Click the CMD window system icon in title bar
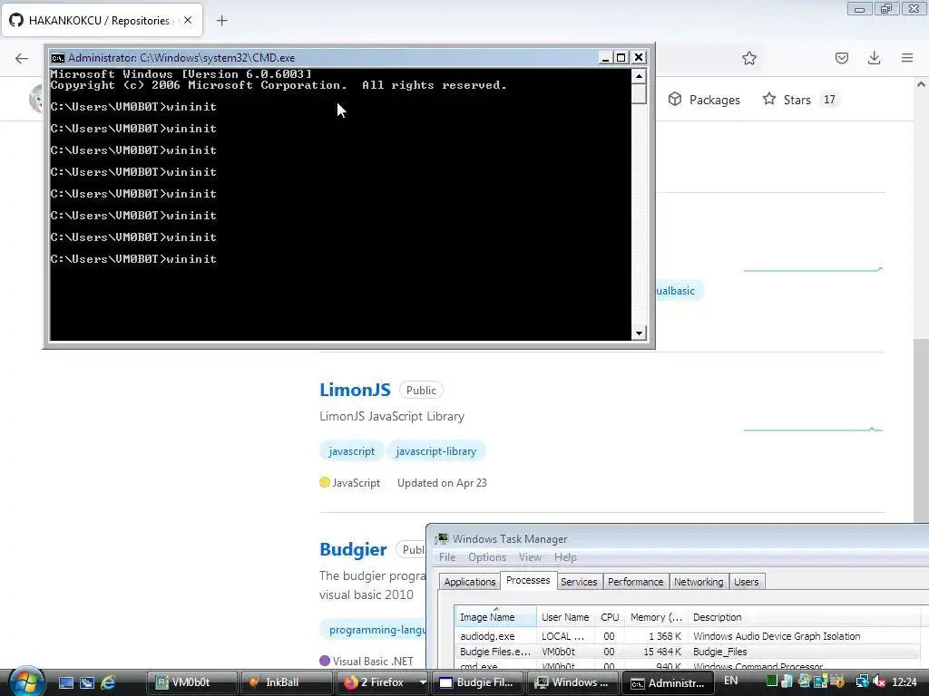 57,57
